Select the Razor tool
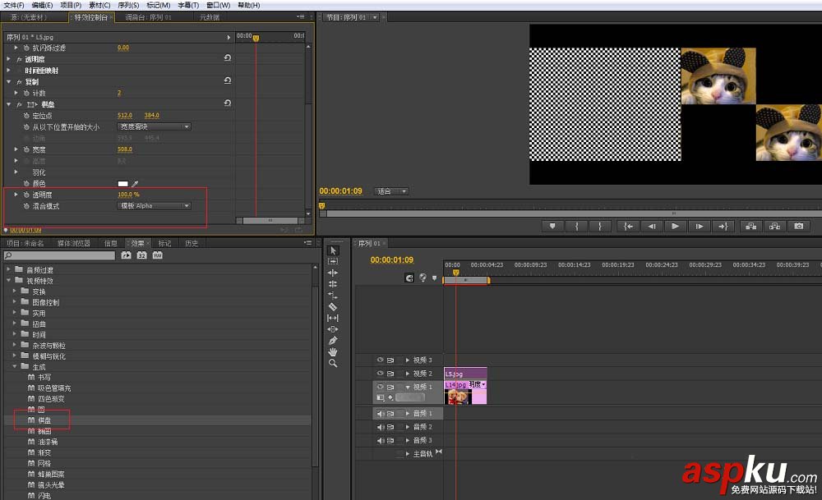822x500 pixels. pos(333,307)
